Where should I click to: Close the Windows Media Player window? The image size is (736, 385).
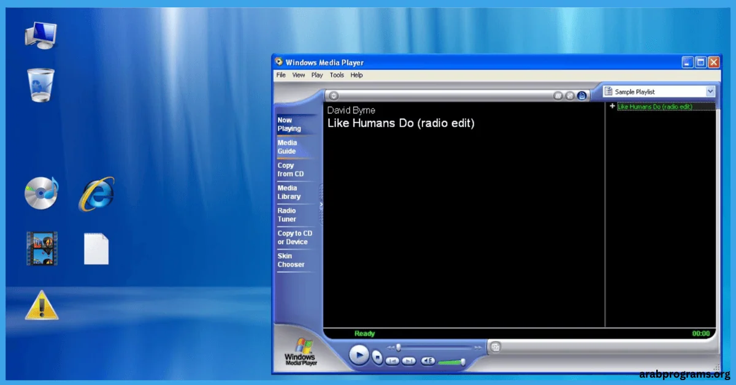point(713,62)
